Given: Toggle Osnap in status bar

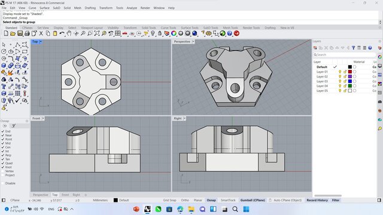Looking at the screenshot, I should 211,200.
